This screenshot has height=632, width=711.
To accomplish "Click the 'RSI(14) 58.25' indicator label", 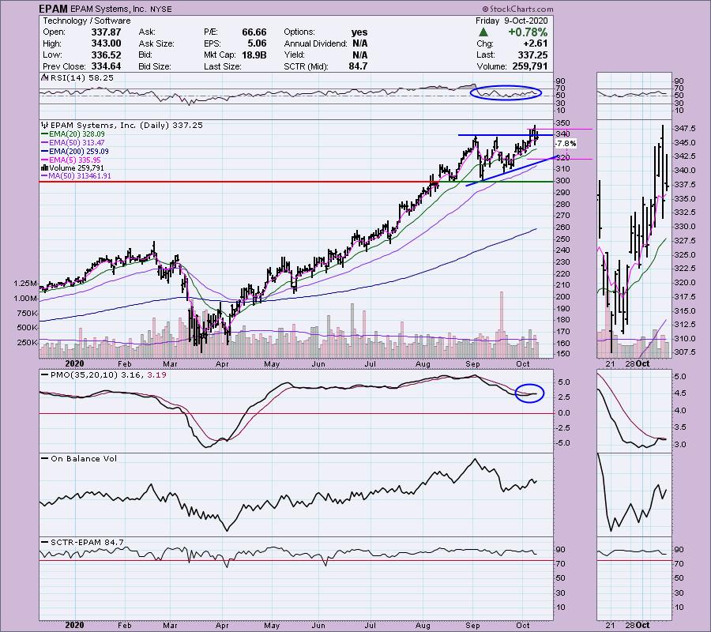I will [x=81, y=77].
